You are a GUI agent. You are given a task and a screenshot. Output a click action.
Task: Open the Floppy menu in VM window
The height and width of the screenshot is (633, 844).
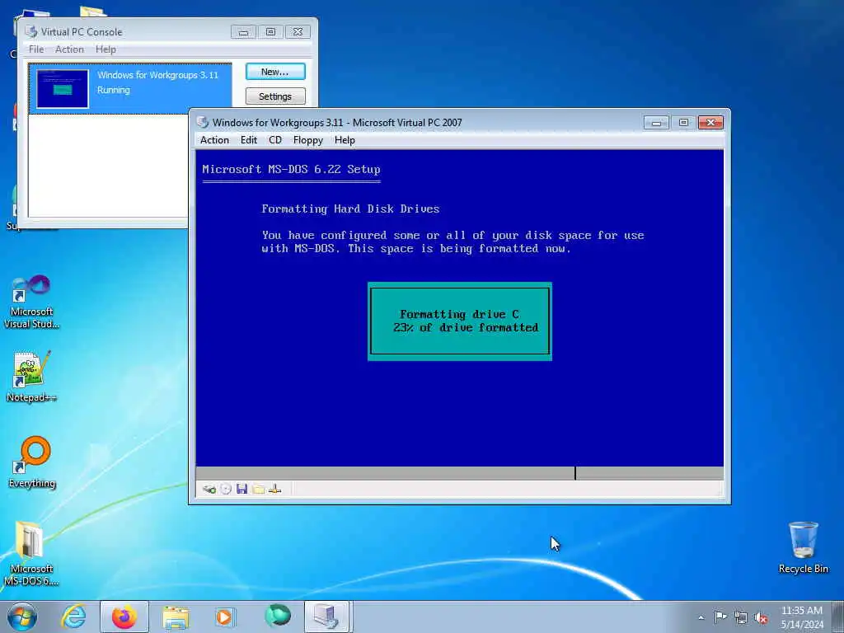(x=308, y=140)
